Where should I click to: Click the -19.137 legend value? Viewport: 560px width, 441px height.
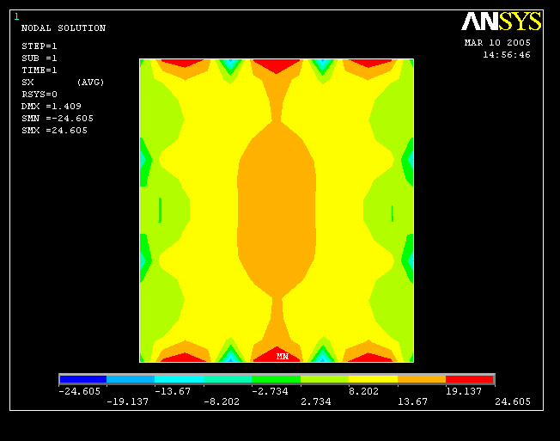(124, 401)
